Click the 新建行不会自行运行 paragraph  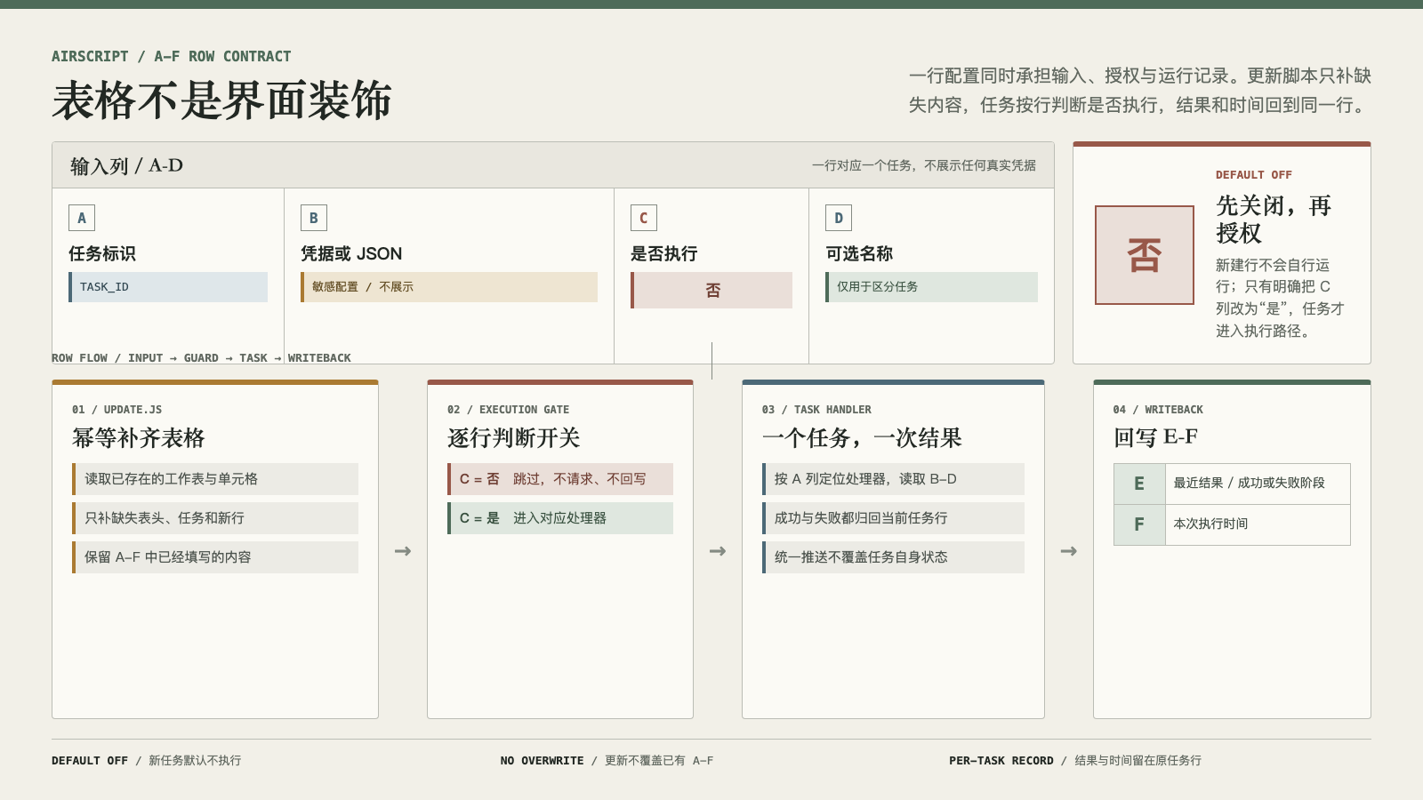point(1281,298)
